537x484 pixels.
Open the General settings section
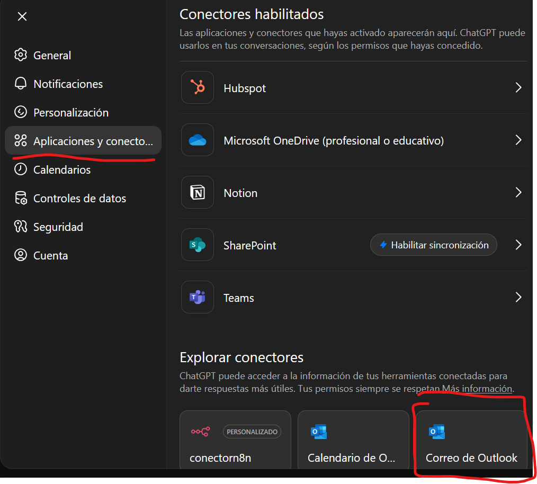(52, 55)
